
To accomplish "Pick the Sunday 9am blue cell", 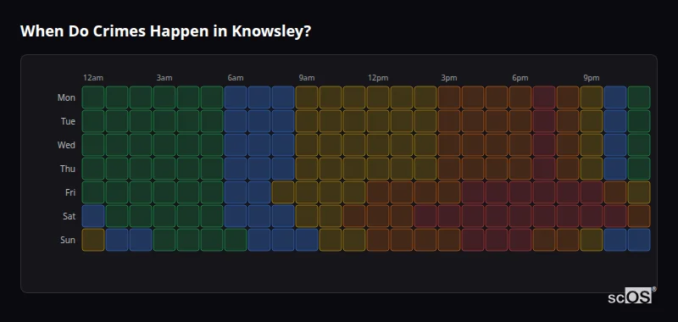I will 307,240.
